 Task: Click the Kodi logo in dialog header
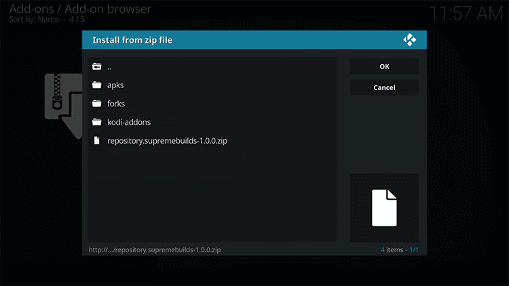pos(410,40)
